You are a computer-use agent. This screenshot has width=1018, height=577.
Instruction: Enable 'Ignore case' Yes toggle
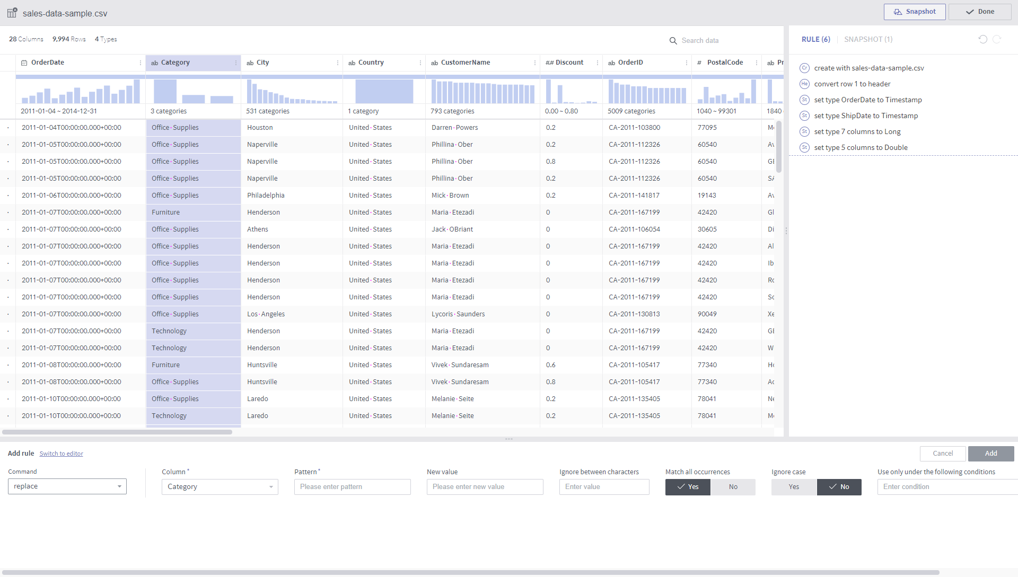[793, 487]
